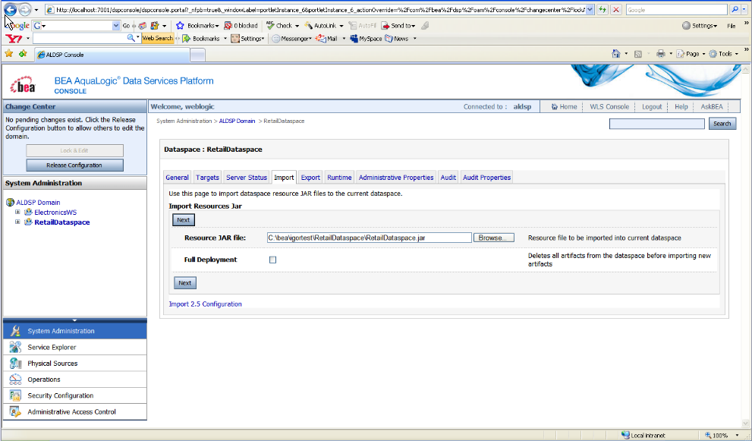Open the recent pages dropdown arrow
This screenshot has width=752, height=441.
coord(36,10)
